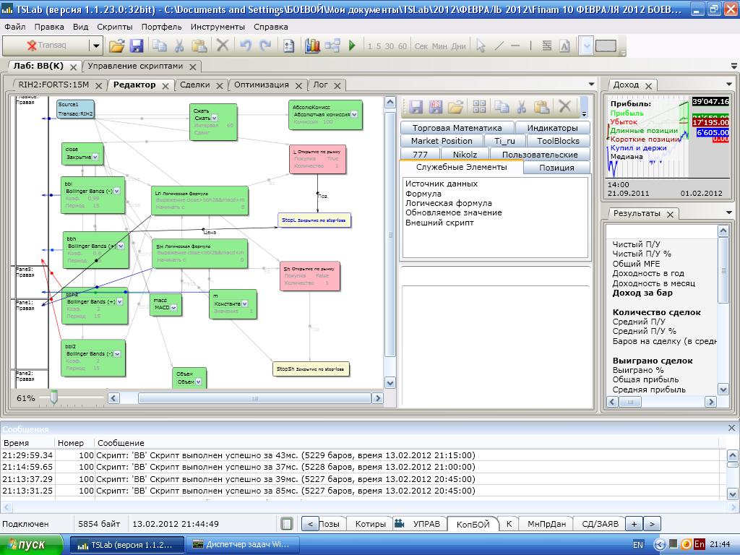
Task: Save using the main toolbar floppy disk icon
Action: tap(137, 46)
